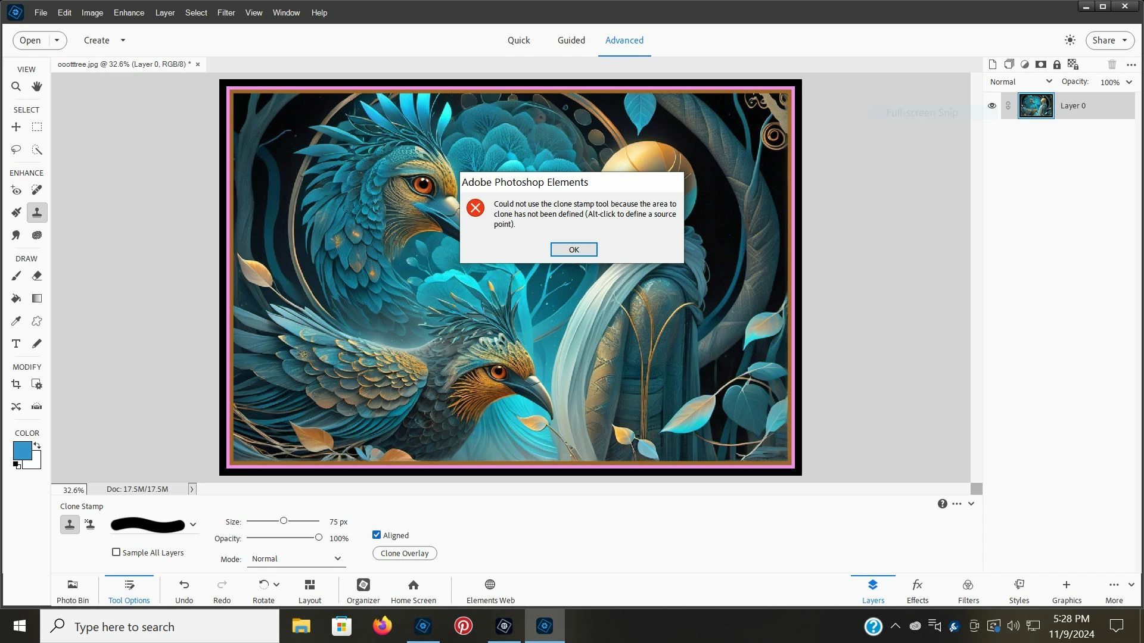1144x643 pixels.
Task: Hide Layer 0 with eye icon
Action: (992, 106)
